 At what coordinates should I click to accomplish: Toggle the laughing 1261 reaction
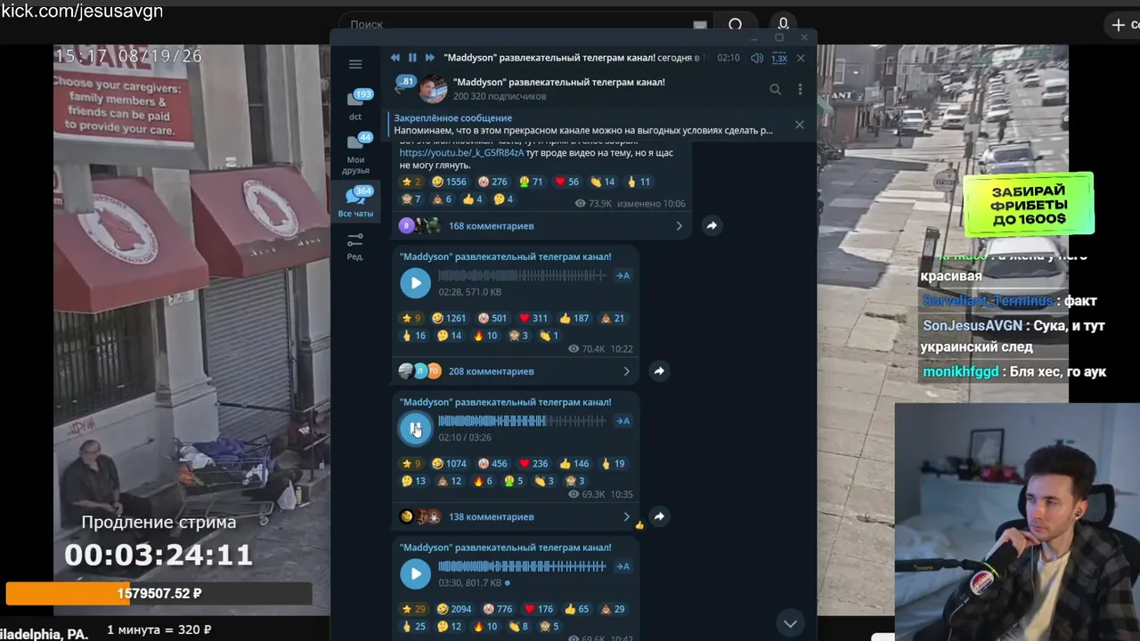tap(449, 318)
